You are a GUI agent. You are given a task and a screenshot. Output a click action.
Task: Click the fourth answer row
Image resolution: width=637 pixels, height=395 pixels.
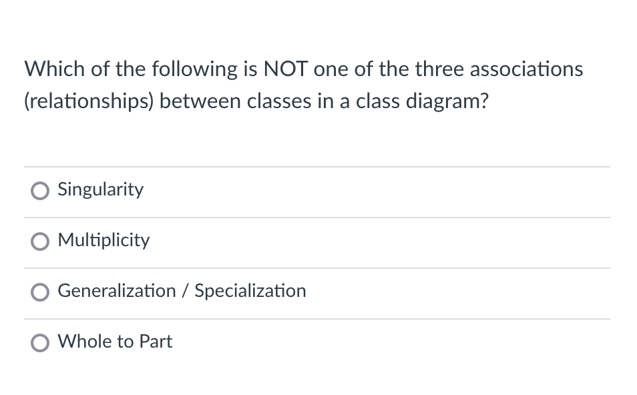(317, 342)
